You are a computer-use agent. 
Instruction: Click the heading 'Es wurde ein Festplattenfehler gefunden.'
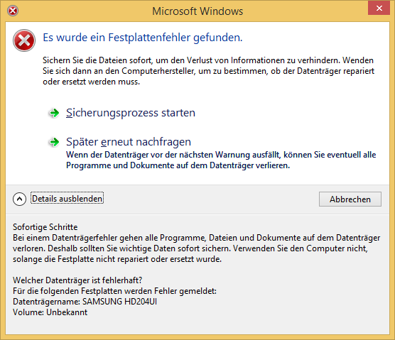143,38
